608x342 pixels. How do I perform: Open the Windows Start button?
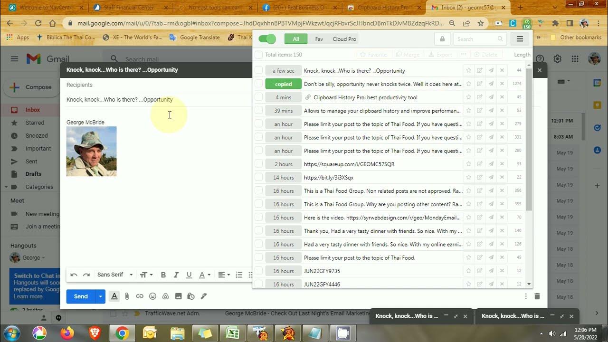[x=10, y=333]
